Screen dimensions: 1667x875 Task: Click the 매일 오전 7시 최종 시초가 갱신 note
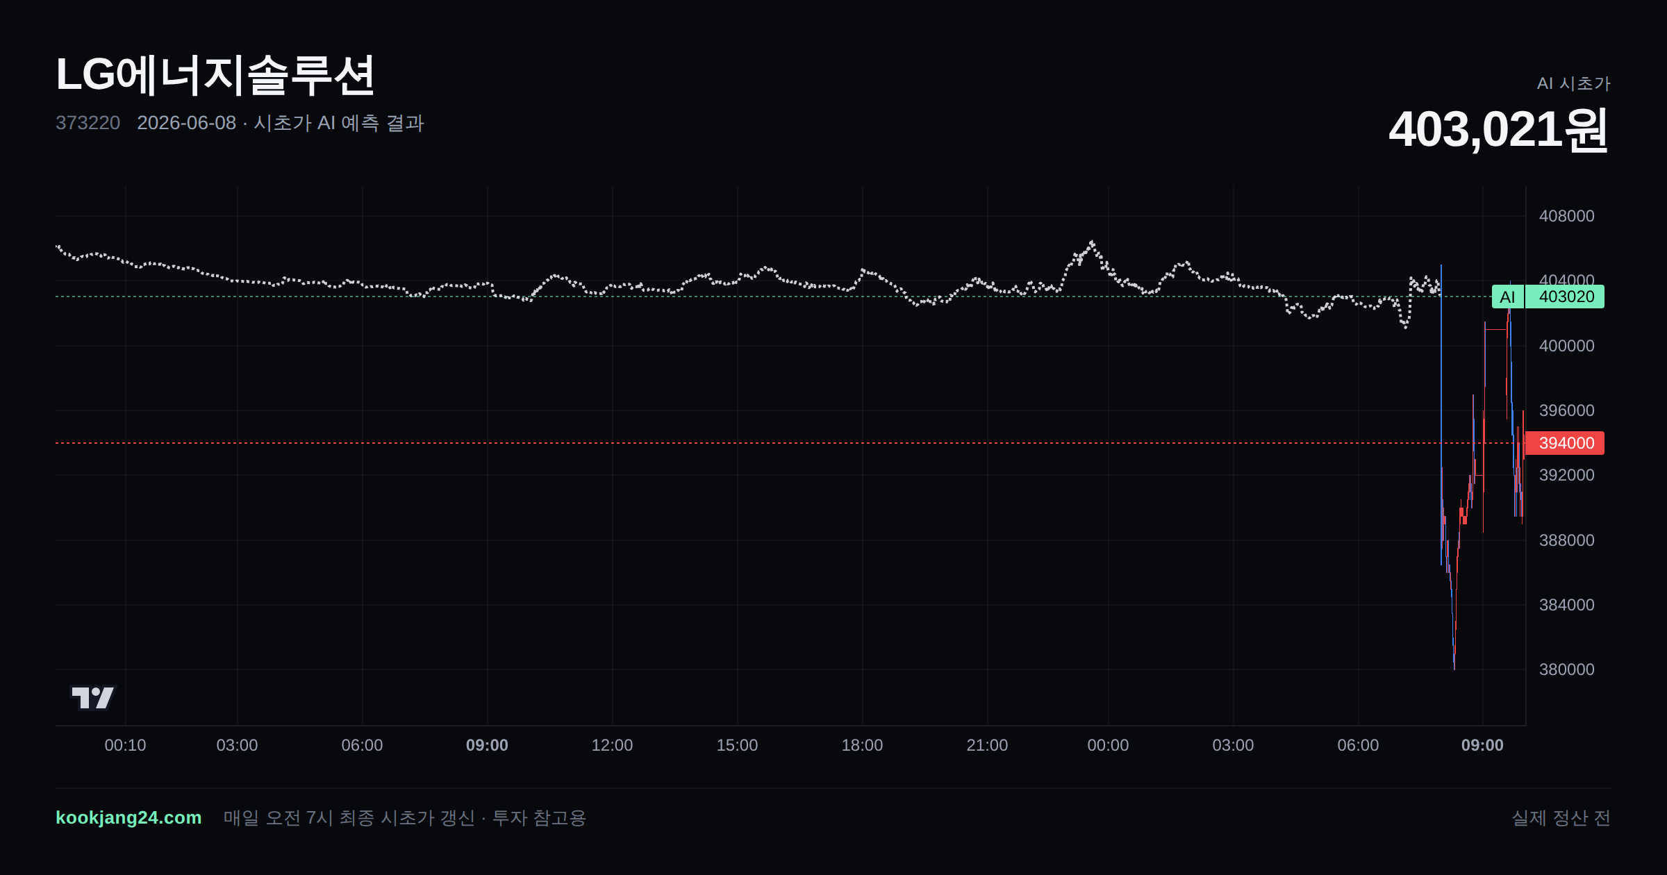click(x=405, y=817)
